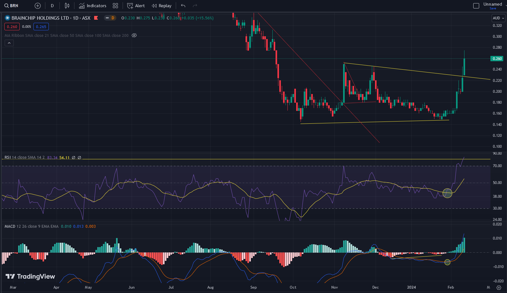This screenshot has width=507, height=293.
Task: Redo the last chart action
Action: (x=195, y=6)
